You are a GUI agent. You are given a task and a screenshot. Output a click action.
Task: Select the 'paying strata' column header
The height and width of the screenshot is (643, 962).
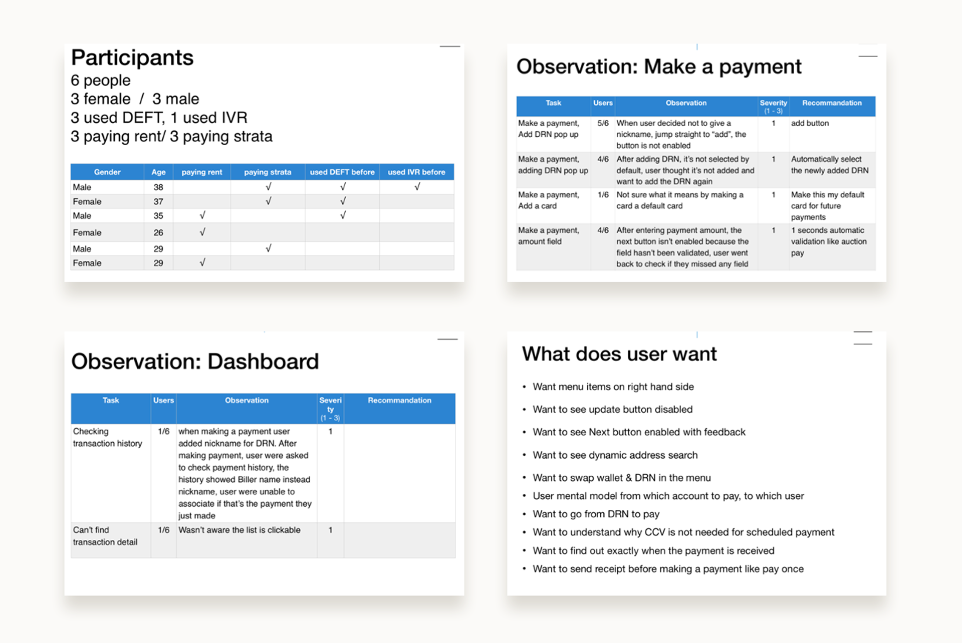click(268, 172)
